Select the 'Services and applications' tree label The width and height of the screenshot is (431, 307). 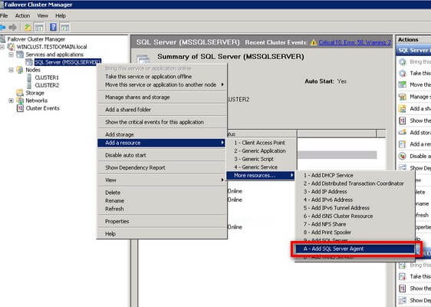(x=54, y=54)
